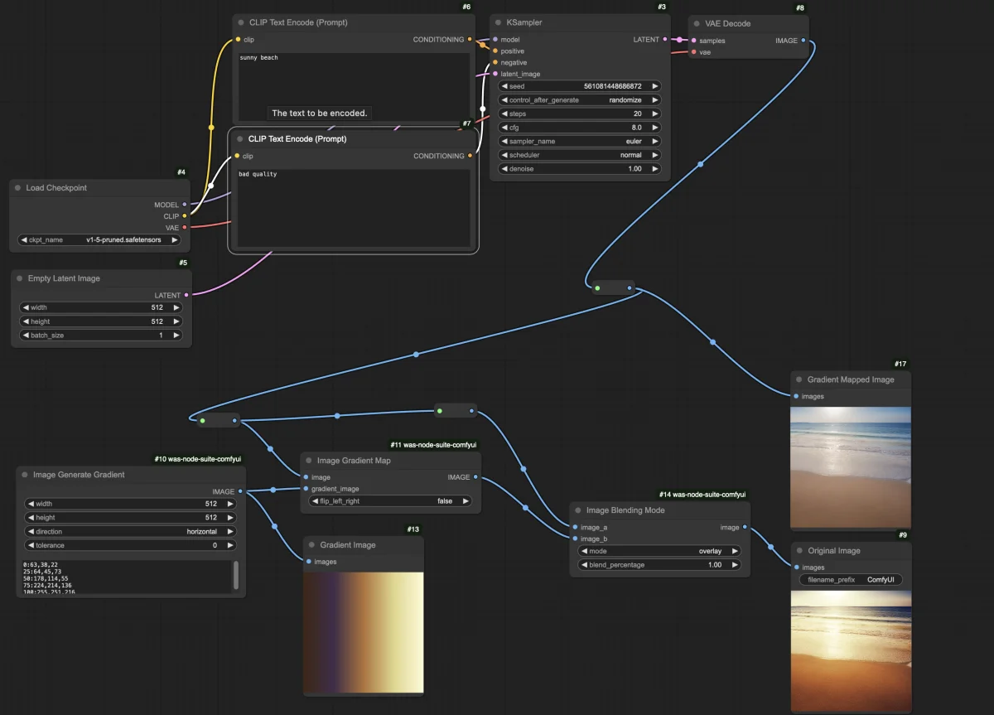The width and height of the screenshot is (994, 715).
Task: Collapse the Original Image node title dot
Action: point(799,551)
